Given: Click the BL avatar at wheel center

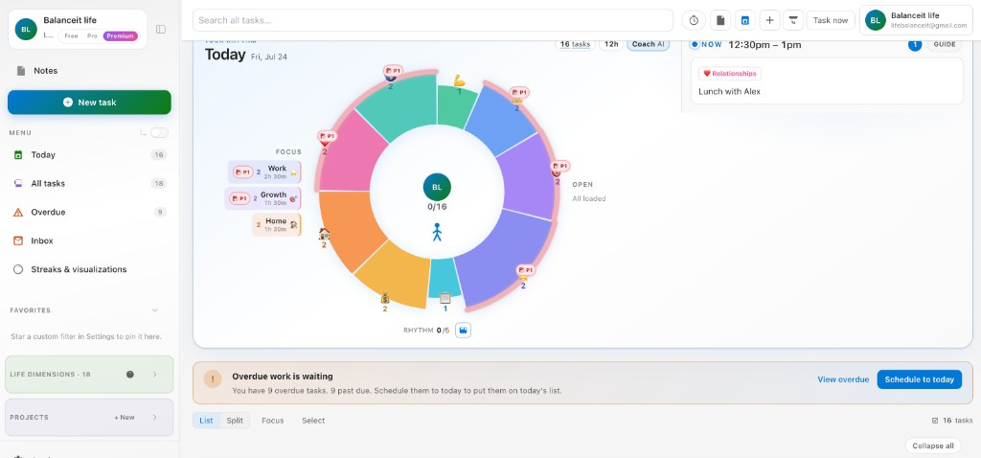Looking at the screenshot, I should [437, 187].
